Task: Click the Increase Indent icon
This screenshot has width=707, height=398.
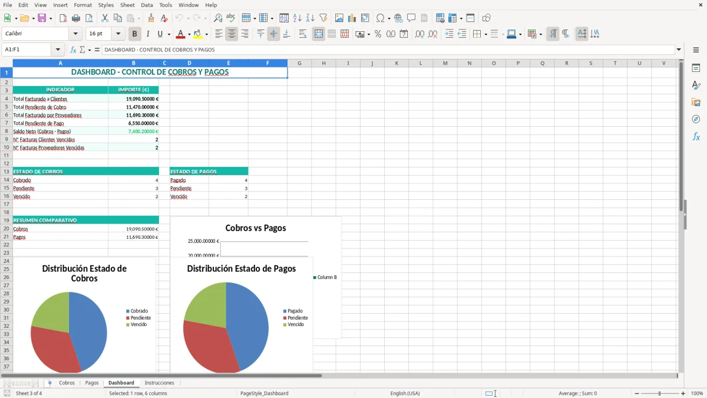Action: [449, 34]
